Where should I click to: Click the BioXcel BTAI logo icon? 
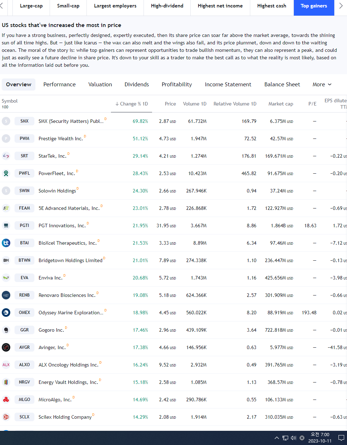pyautogui.click(x=6, y=243)
